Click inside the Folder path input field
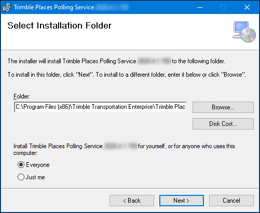This screenshot has height=213, width=260. [x=100, y=107]
